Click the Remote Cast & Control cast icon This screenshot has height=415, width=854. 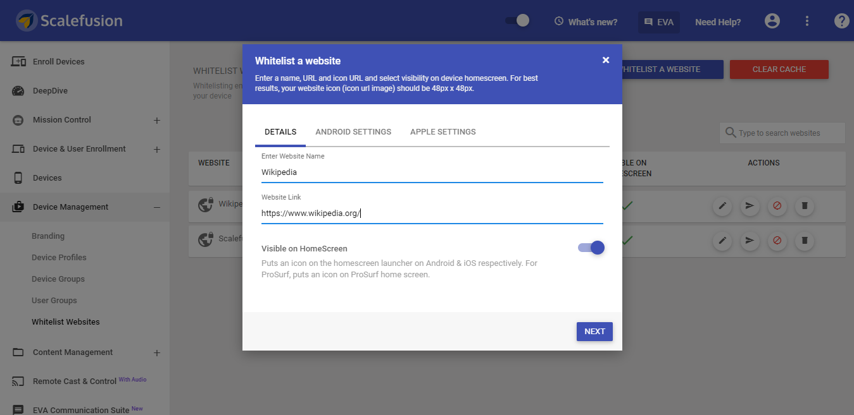(x=18, y=382)
